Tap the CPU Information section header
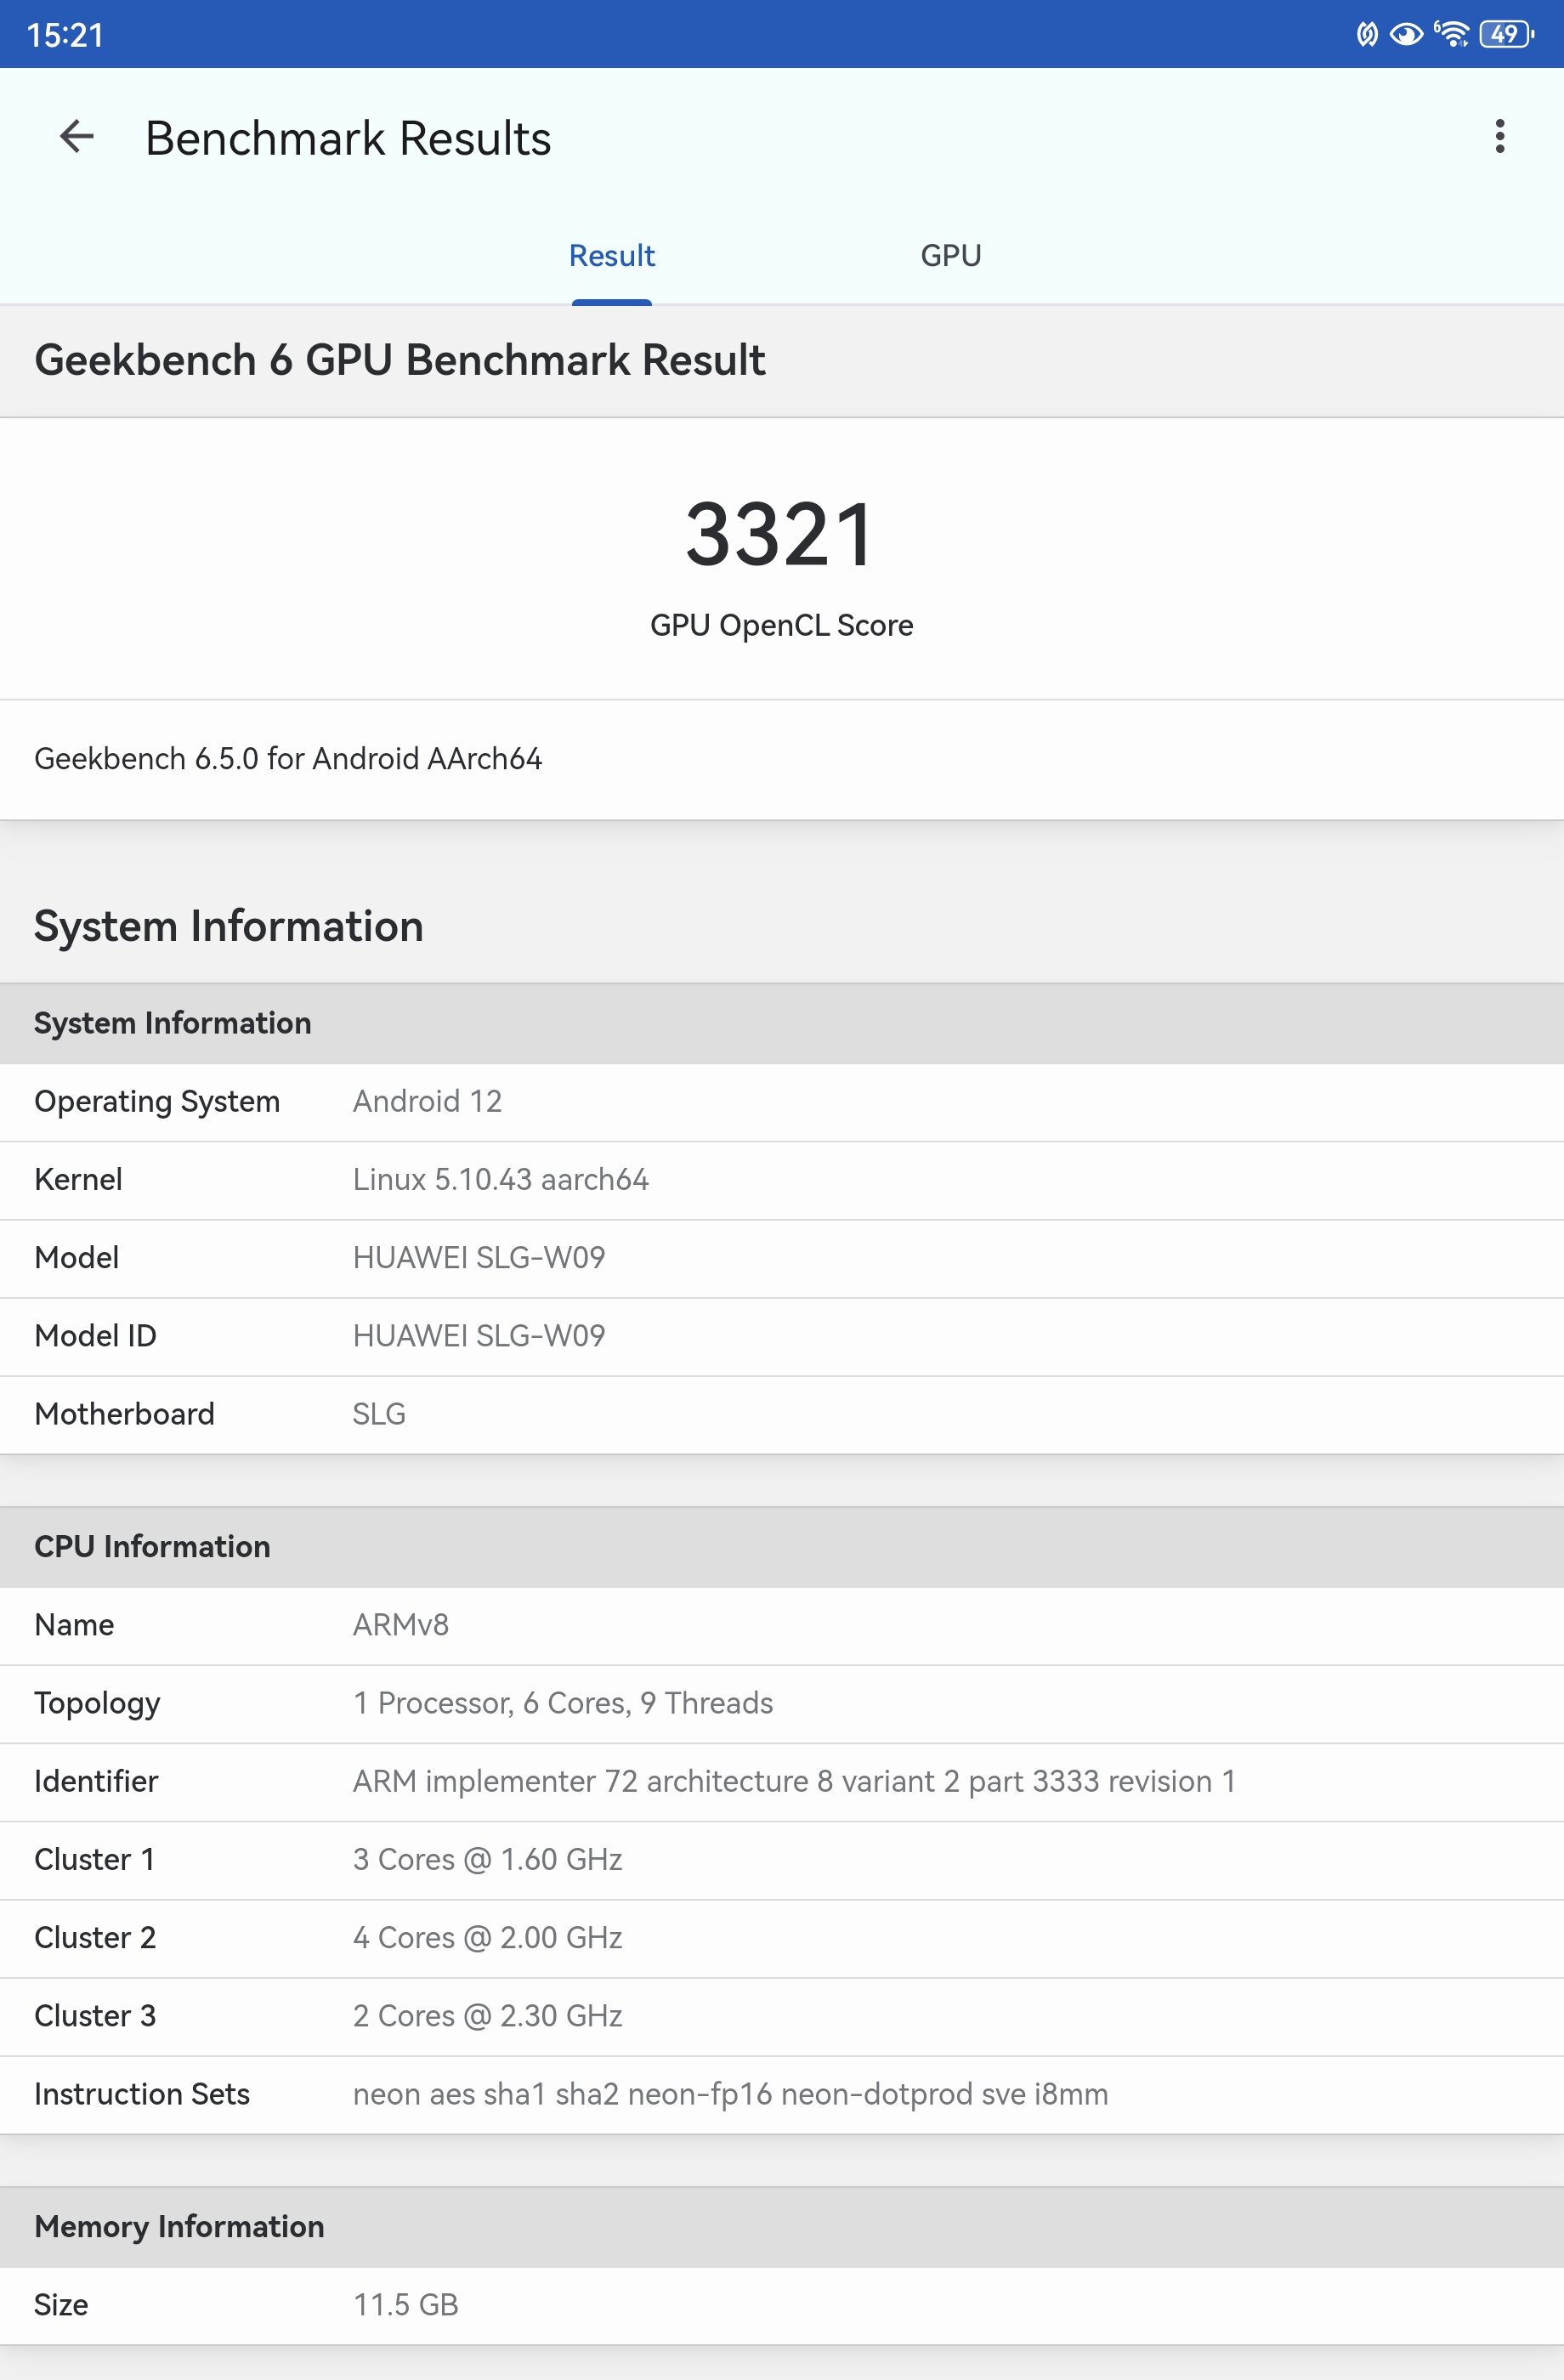 [x=781, y=1547]
